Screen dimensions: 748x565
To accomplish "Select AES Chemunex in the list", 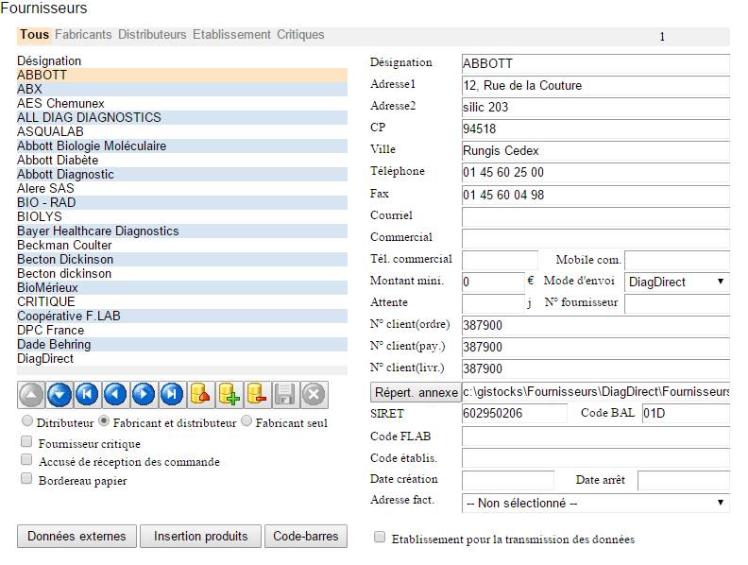I will (x=182, y=103).
